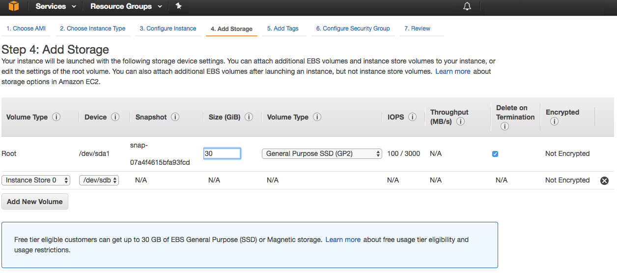This screenshot has height=273, width=617.
Task: Click info icon beside Size (GiB)
Action: click(x=249, y=117)
